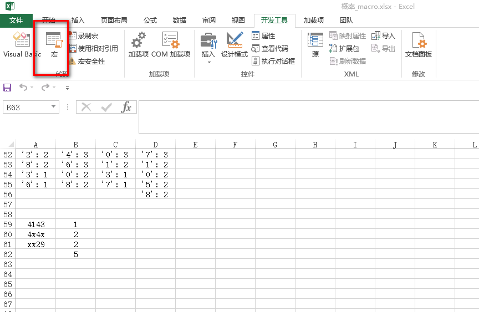Select cell D56 containing '8': 2

click(x=155, y=195)
